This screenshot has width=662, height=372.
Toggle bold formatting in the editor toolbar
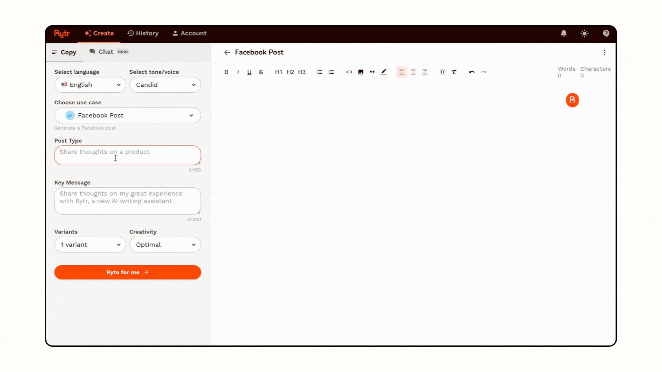[226, 72]
